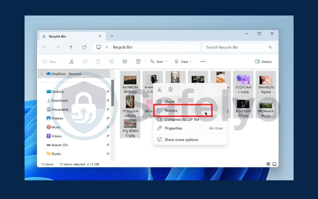Choose Compress to ZIP file
The image size is (318, 199).
coord(190,119)
